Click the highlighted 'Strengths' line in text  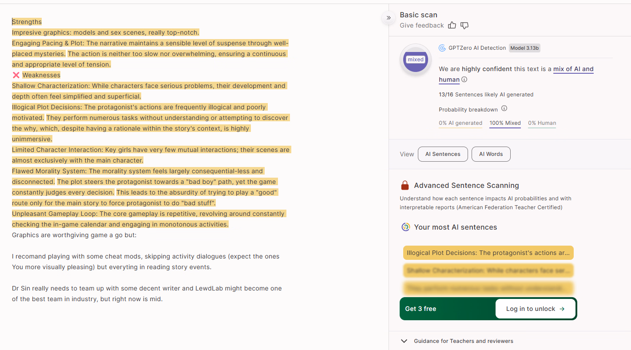(x=27, y=22)
